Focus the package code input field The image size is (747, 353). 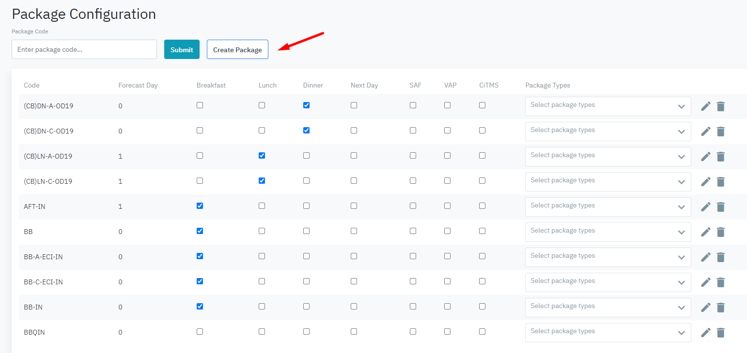(84, 49)
